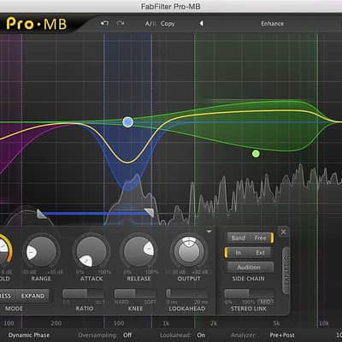The width and height of the screenshot is (342, 342).
Task: Toggle the MID stereo link mode button
Action: 265,302
